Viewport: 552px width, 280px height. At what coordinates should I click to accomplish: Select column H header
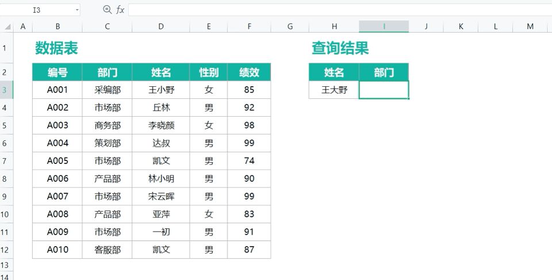click(x=333, y=26)
